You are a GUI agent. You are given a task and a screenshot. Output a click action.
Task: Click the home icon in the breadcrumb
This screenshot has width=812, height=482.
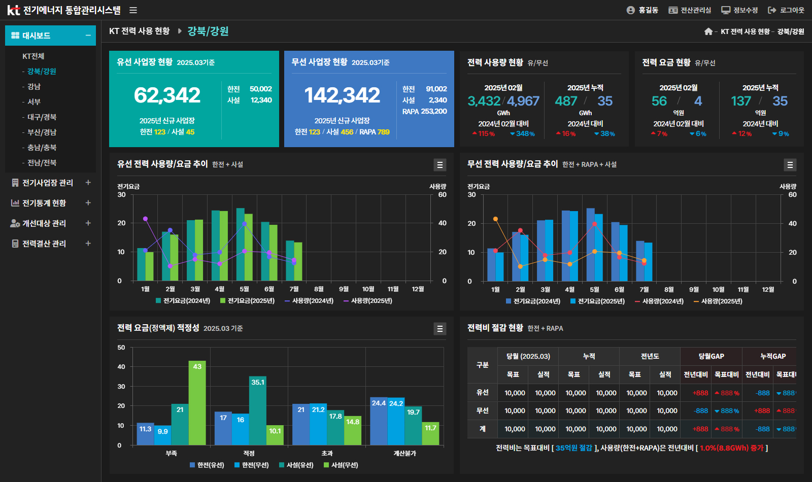708,31
